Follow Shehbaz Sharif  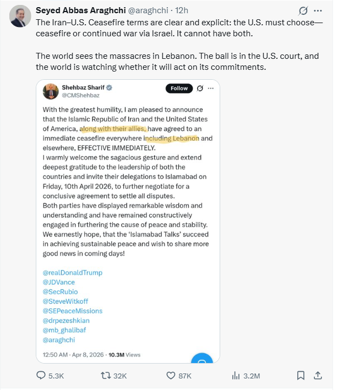(179, 89)
